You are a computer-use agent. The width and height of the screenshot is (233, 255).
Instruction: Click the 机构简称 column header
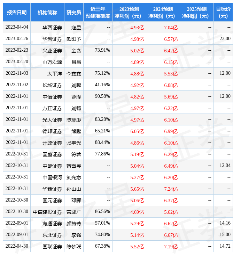[x=47, y=12]
